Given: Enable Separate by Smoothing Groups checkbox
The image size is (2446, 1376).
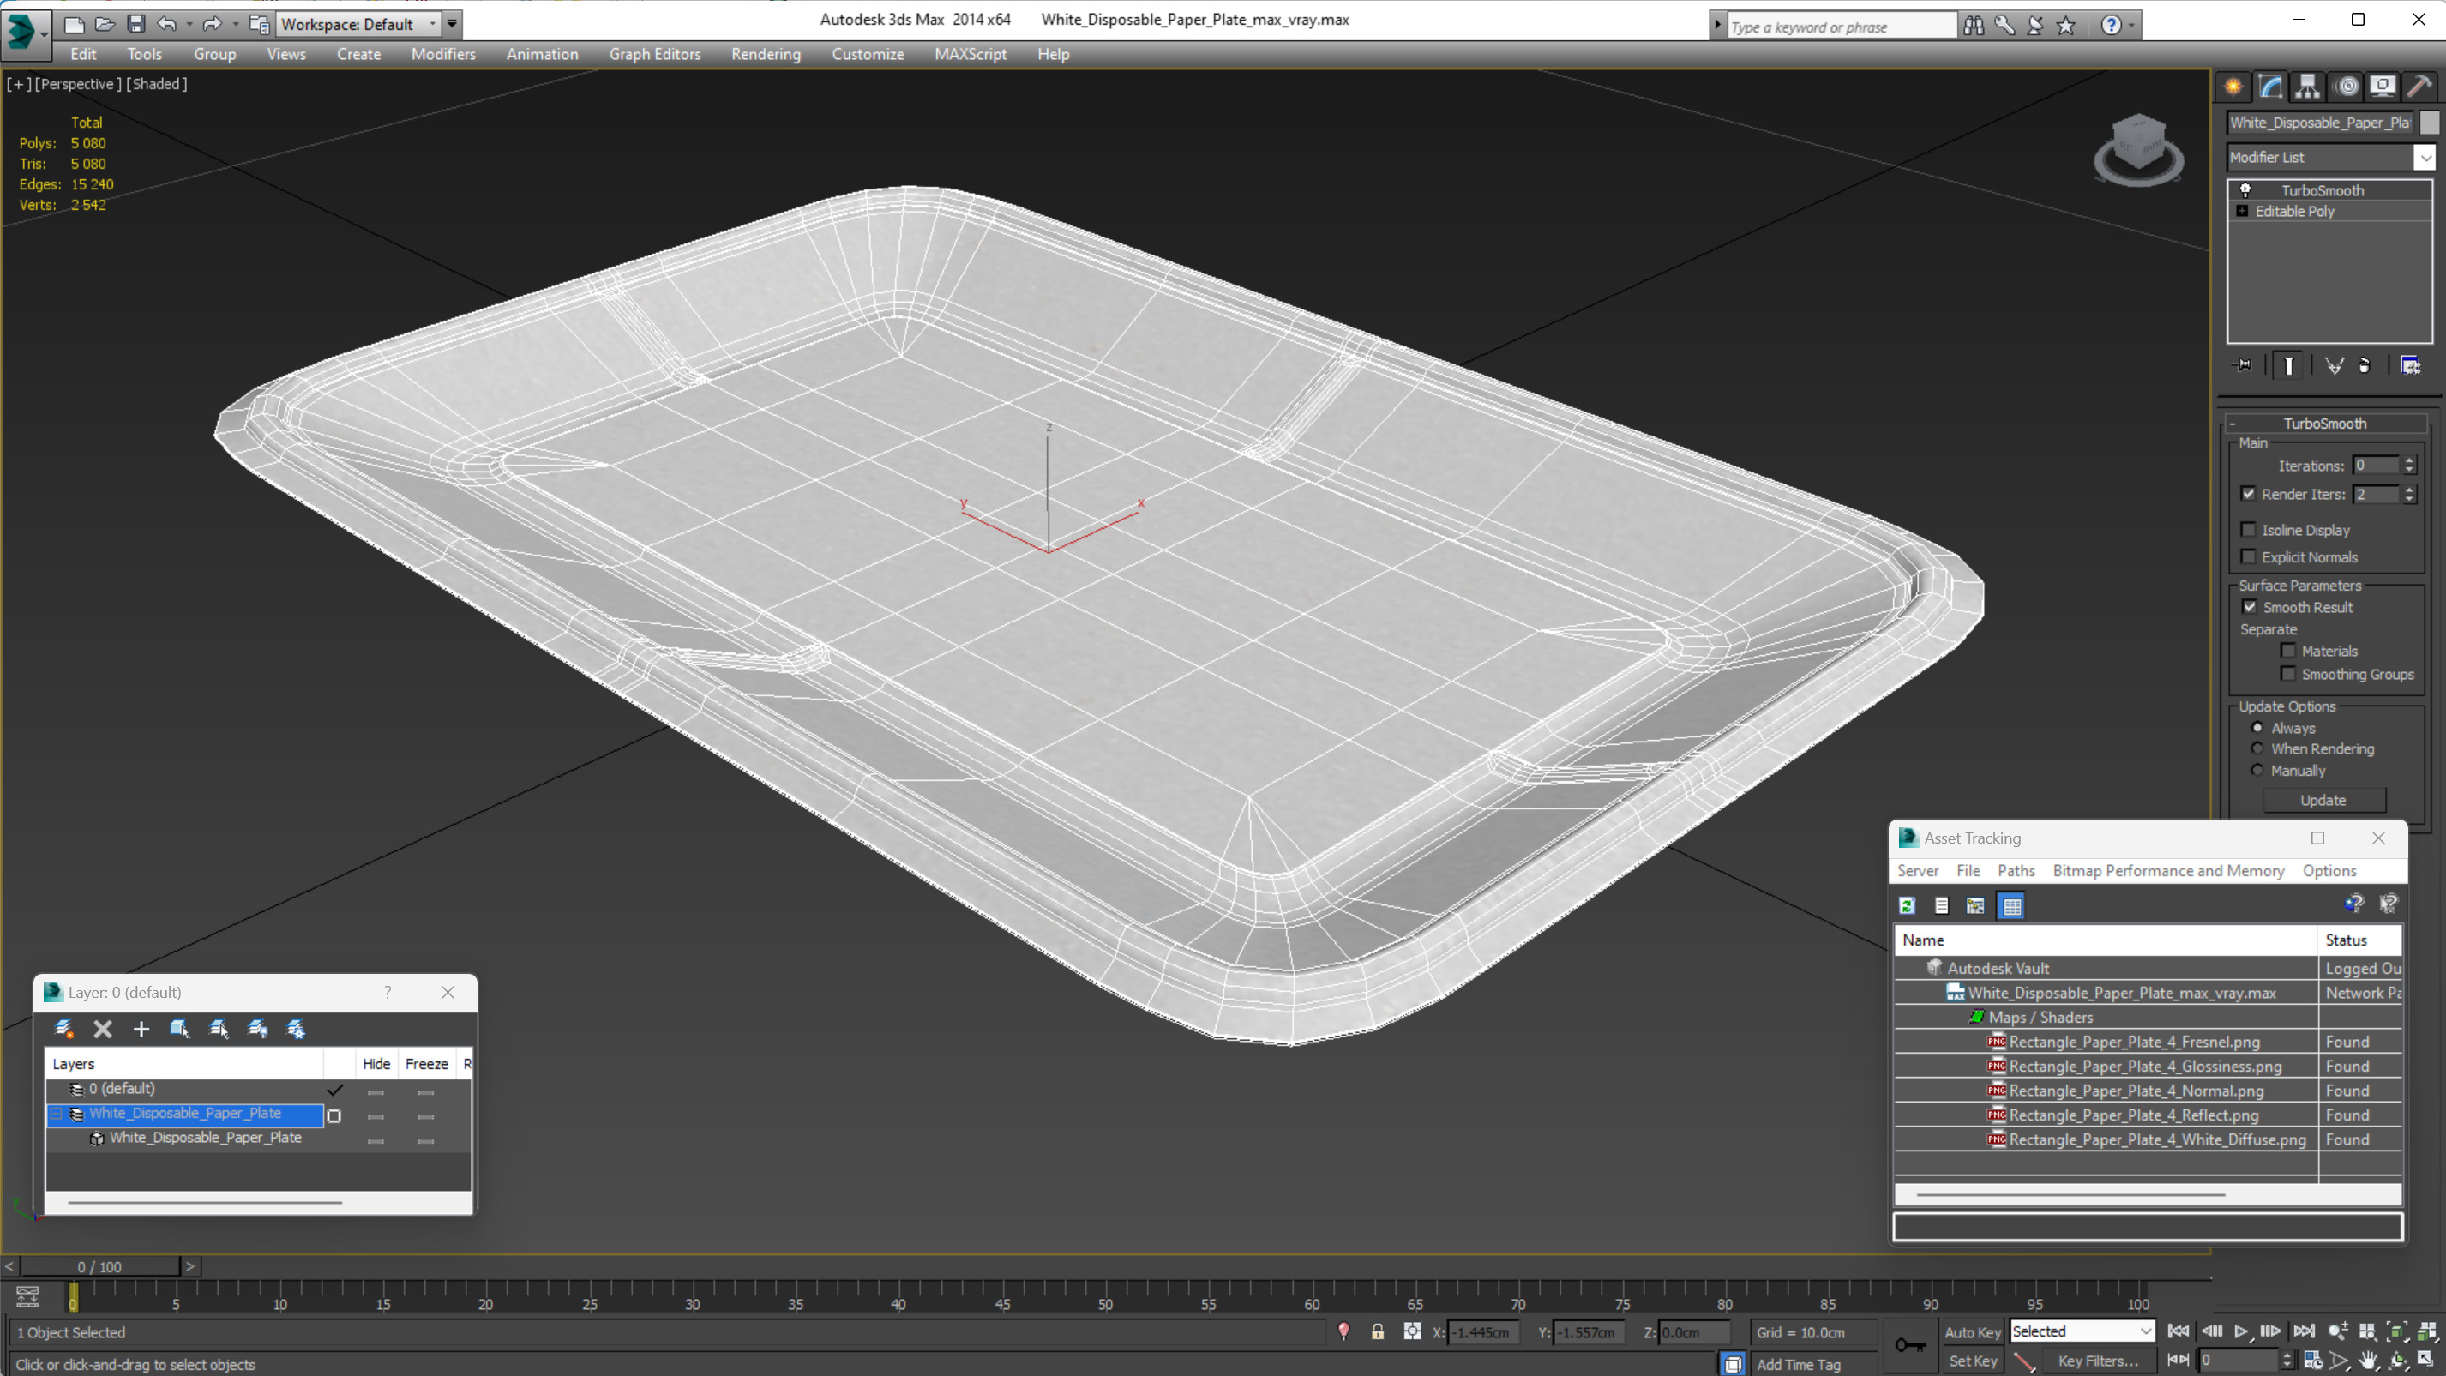Looking at the screenshot, I should pos(2288,674).
